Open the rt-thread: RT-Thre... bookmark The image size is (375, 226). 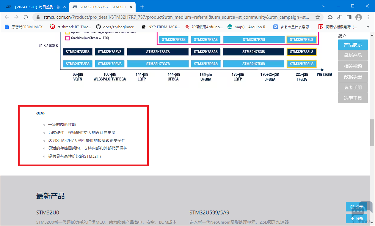pos(71,27)
